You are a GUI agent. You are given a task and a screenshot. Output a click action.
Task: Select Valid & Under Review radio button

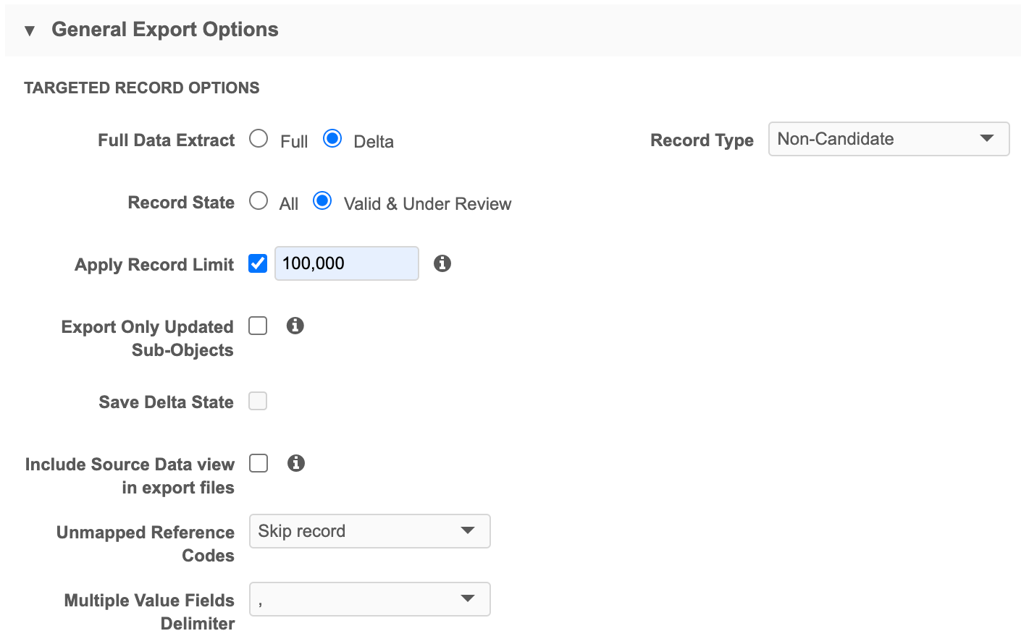pyautogui.click(x=322, y=201)
